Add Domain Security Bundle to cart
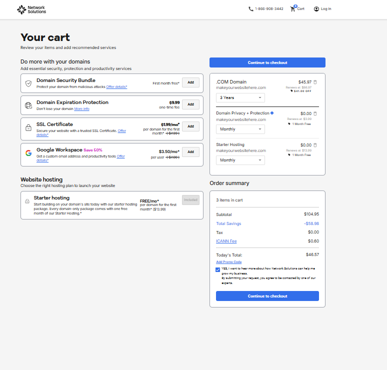Viewport: 387px width, 370px height. (x=191, y=82)
